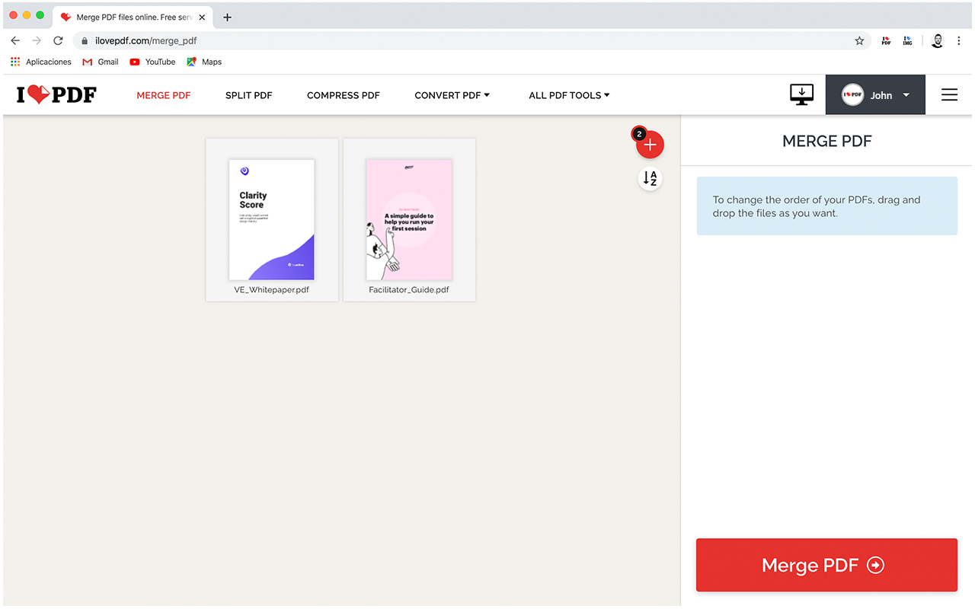975x609 pixels.
Task: Click the IMG extension icon near the address bar
Action: [907, 40]
